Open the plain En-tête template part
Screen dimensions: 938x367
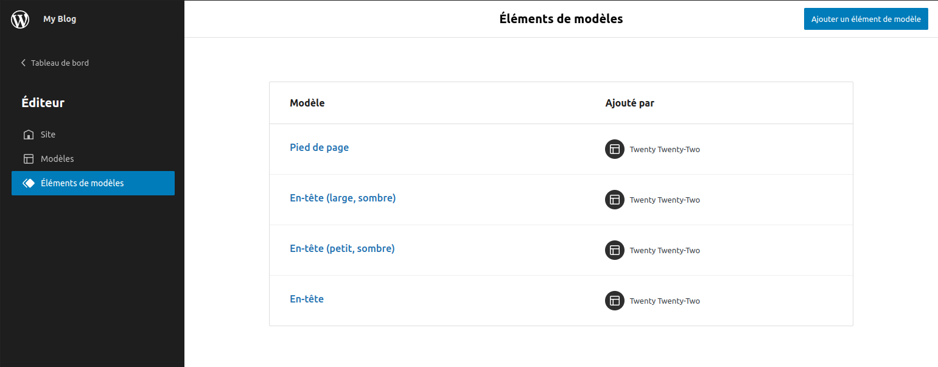(307, 299)
